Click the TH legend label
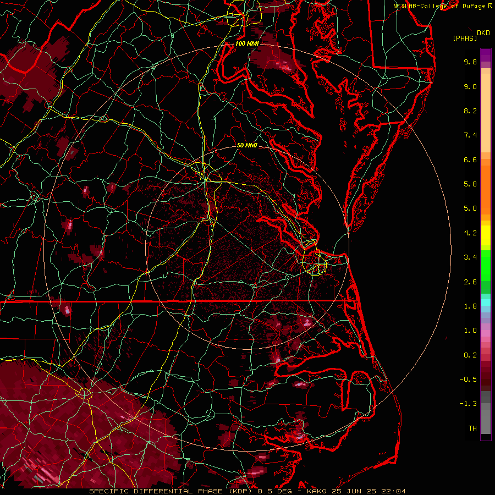 tap(472, 428)
